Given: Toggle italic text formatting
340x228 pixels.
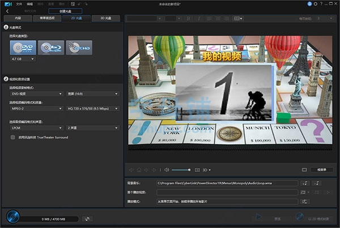Looking at the screenshot, I should pyautogui.click(x=199, y=19).
